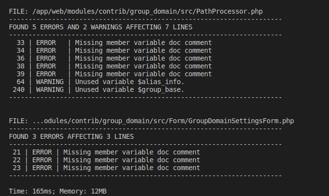The image size is (329, 196).
Task: Select line 23 error message
Action: (132, 168)
